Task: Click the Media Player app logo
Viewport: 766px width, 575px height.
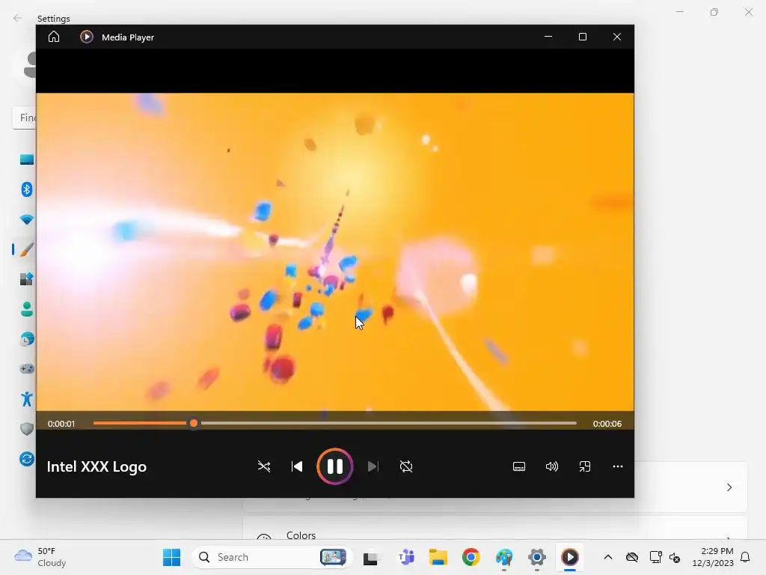Action: click(x=87, y=37)
